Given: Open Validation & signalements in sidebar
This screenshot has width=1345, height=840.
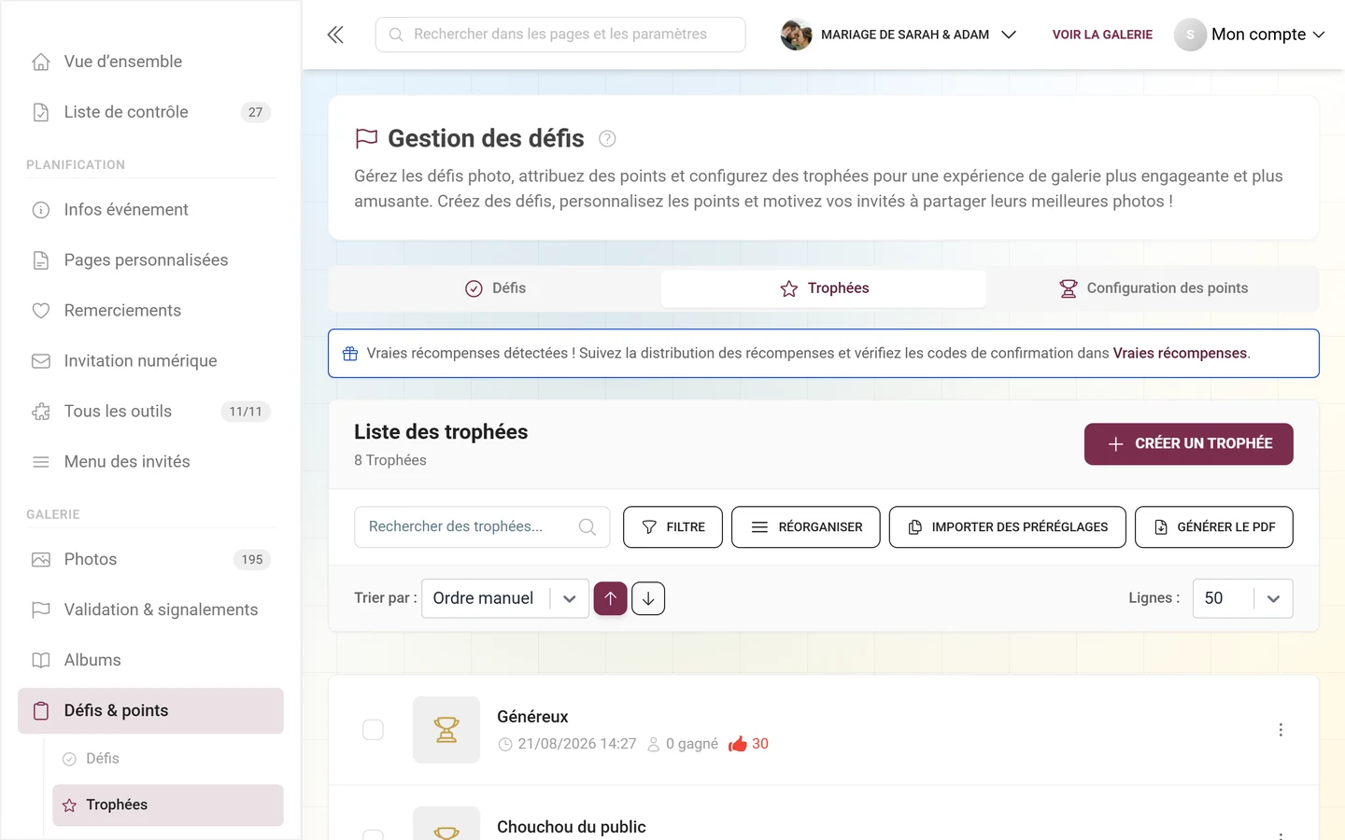Looking at the screenshot, I should click(x=150, y=610).
